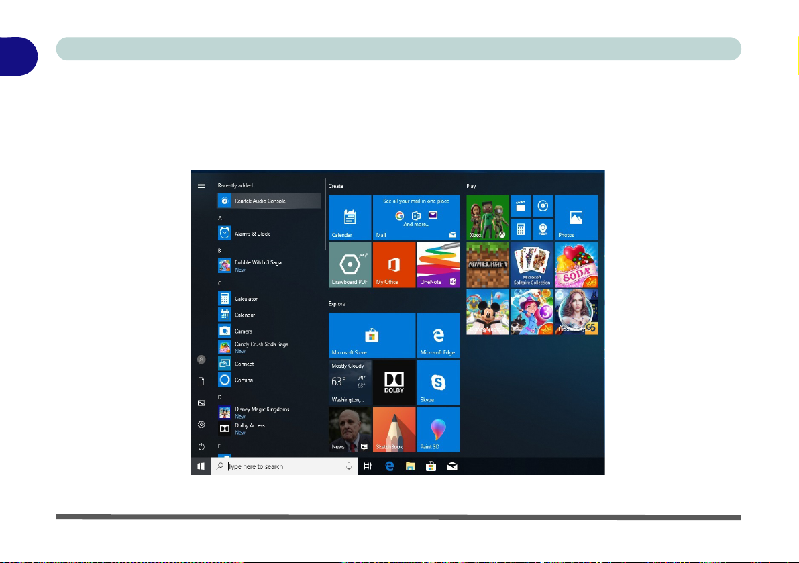Viewport: 799px width, 563px height.
Task: Open Pictures from the Start sidebar
Action: (201, 403)
